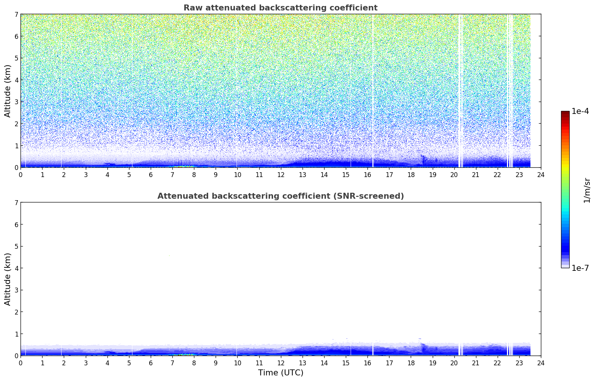Viewport: 595px width, 381px height.
Task: Click time tick "23" under the SNR-screened plot
Action: coord(519,363)
